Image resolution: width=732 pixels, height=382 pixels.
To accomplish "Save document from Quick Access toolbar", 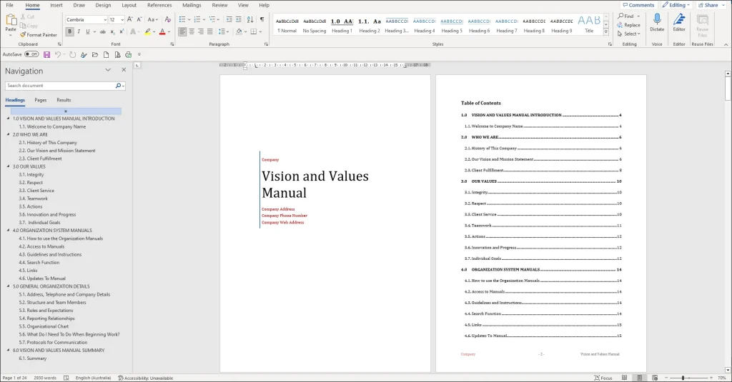I will (x=46, y=54).
